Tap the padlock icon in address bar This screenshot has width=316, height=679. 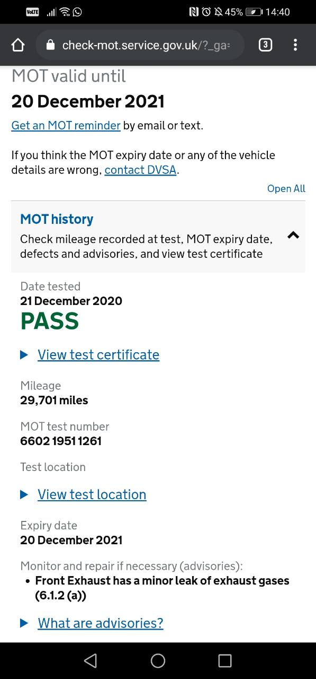point(51,45)
